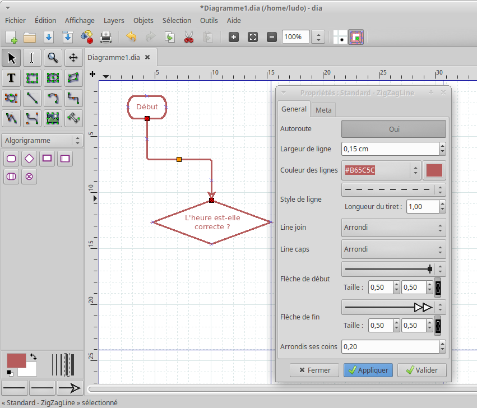This screenshot has width=477, height=408.
Task: Select the Text tool
Action: [x=12, y=77]
